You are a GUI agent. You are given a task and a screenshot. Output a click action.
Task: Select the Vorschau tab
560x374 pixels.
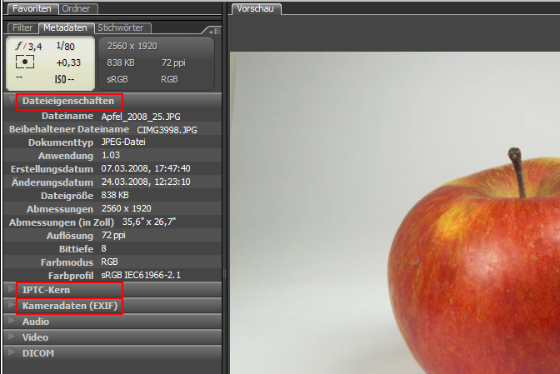pos(255,8)
